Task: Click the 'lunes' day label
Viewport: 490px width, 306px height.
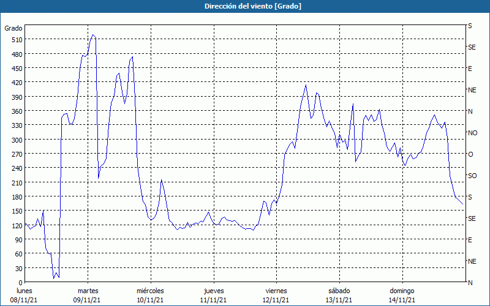Action: [x=24, y=291]
